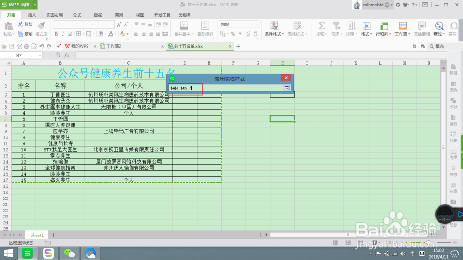Screen dimensions: 463x260
Task: Open Developer Tools (开发工具) tab
Action: tap(162, 15)
